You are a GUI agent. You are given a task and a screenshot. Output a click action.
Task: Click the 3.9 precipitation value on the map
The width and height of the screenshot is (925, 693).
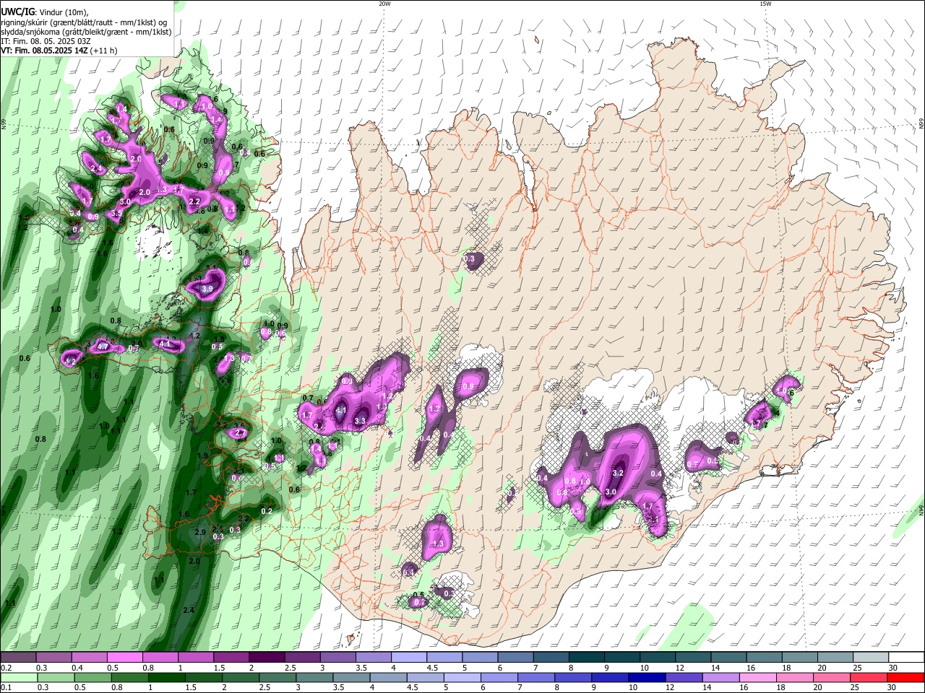point(207,289)
